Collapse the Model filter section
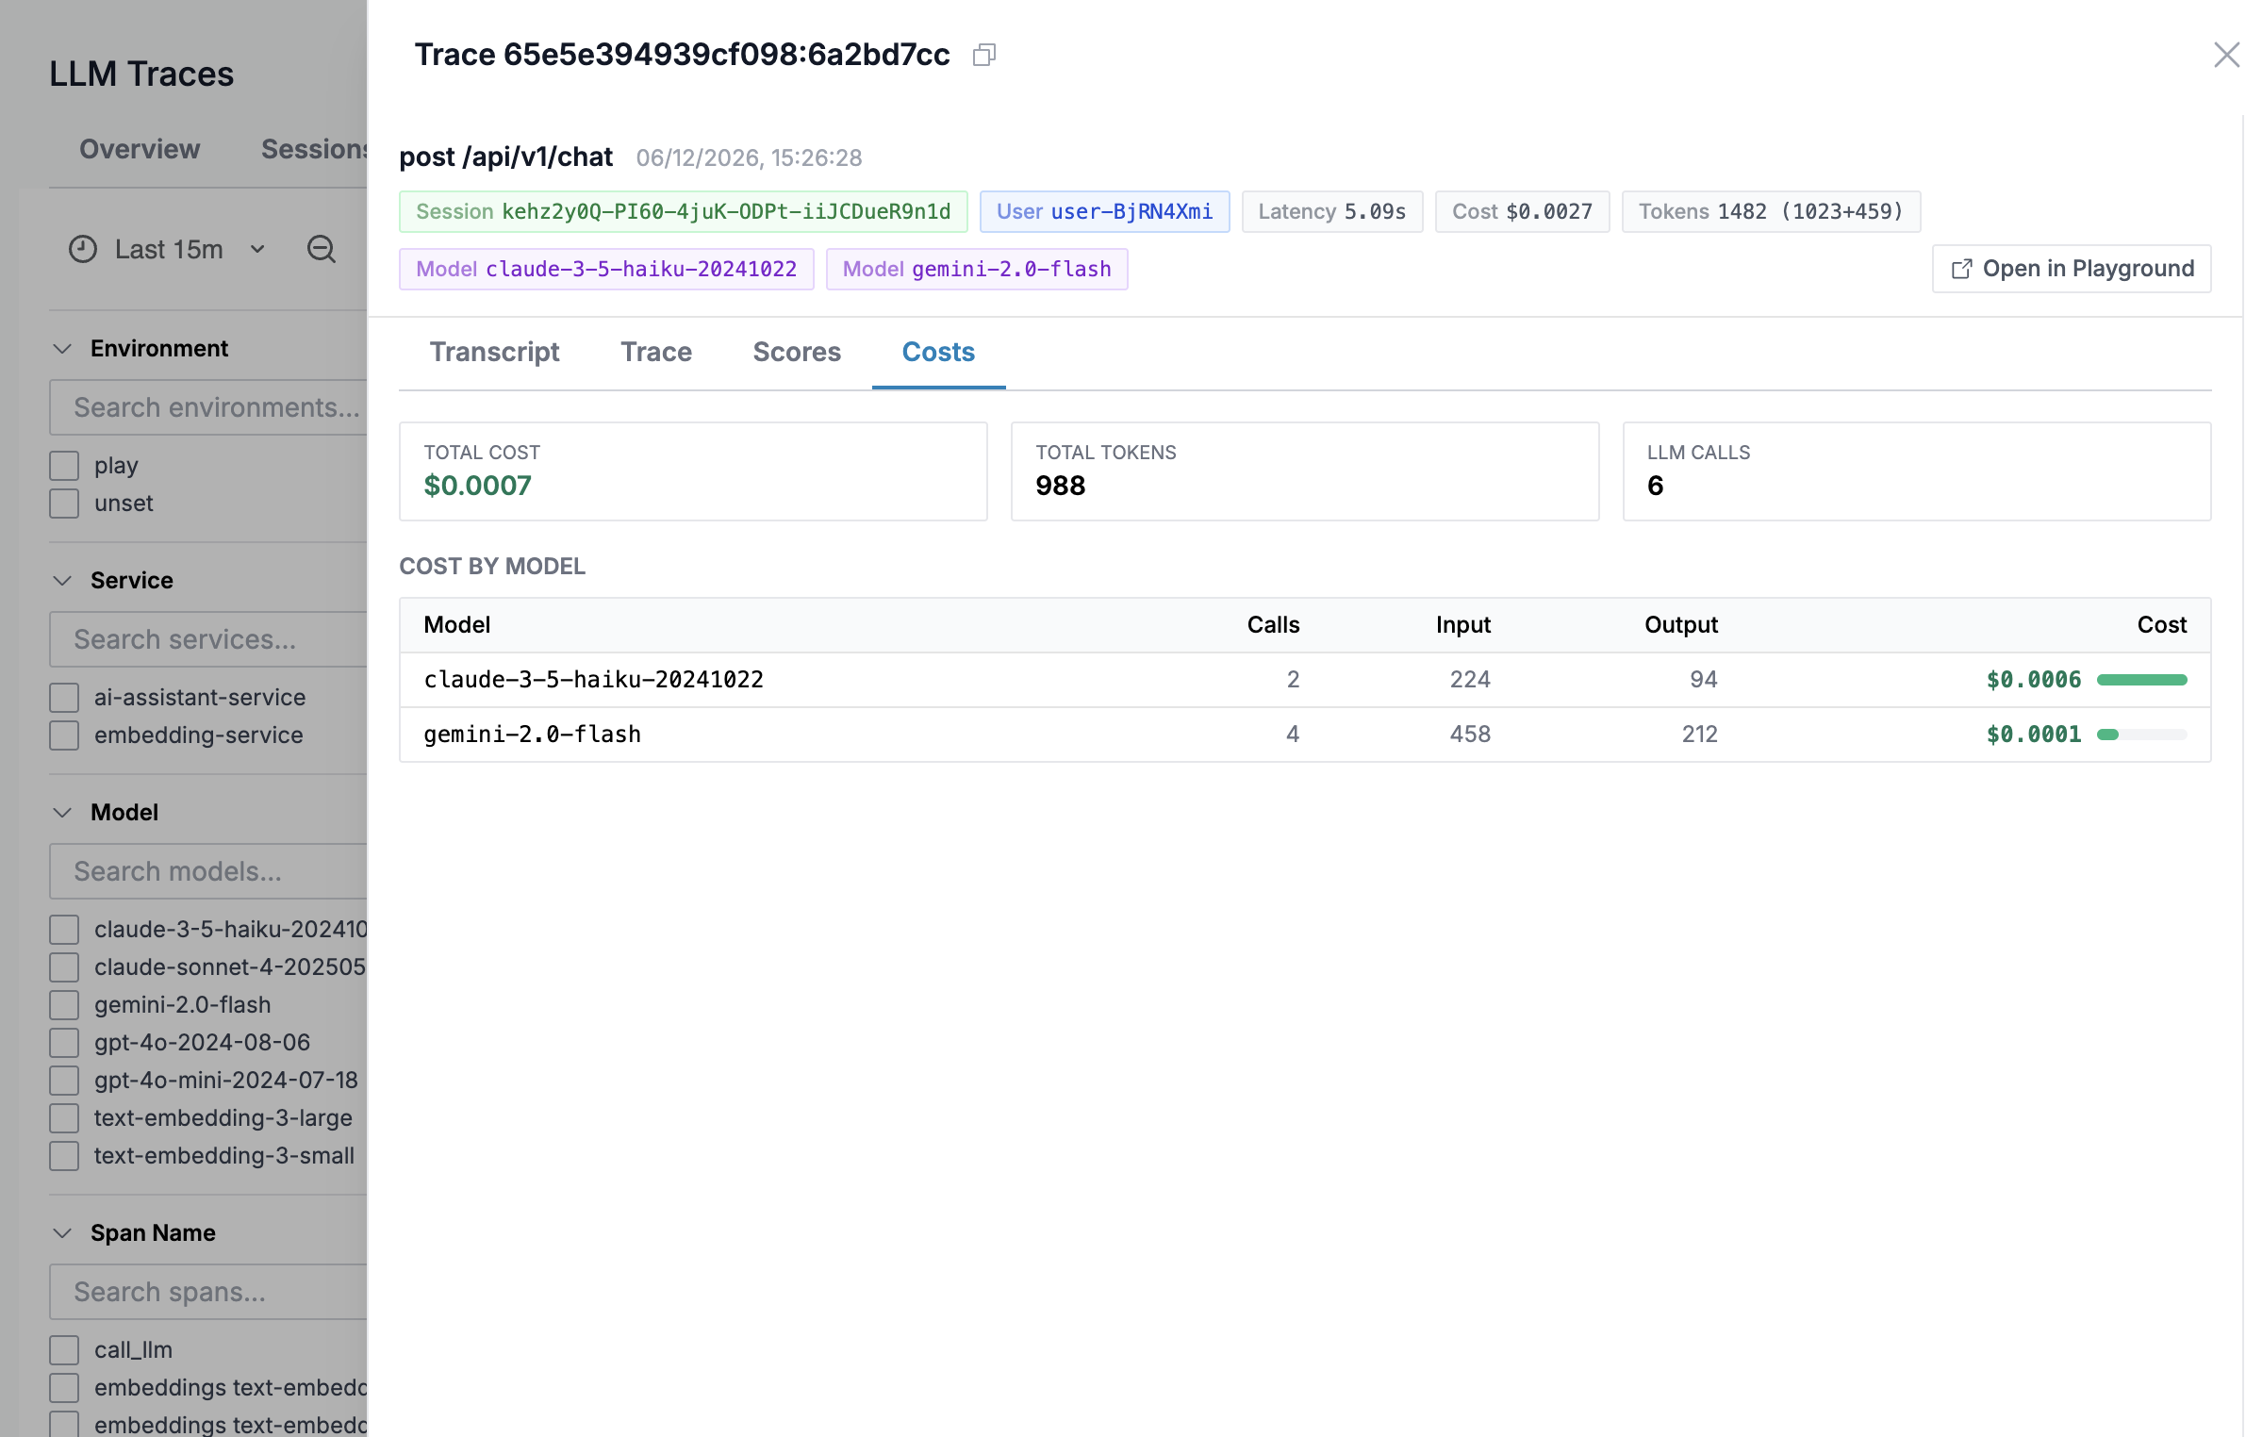The image size is (2246, 1437). (62, 812)
